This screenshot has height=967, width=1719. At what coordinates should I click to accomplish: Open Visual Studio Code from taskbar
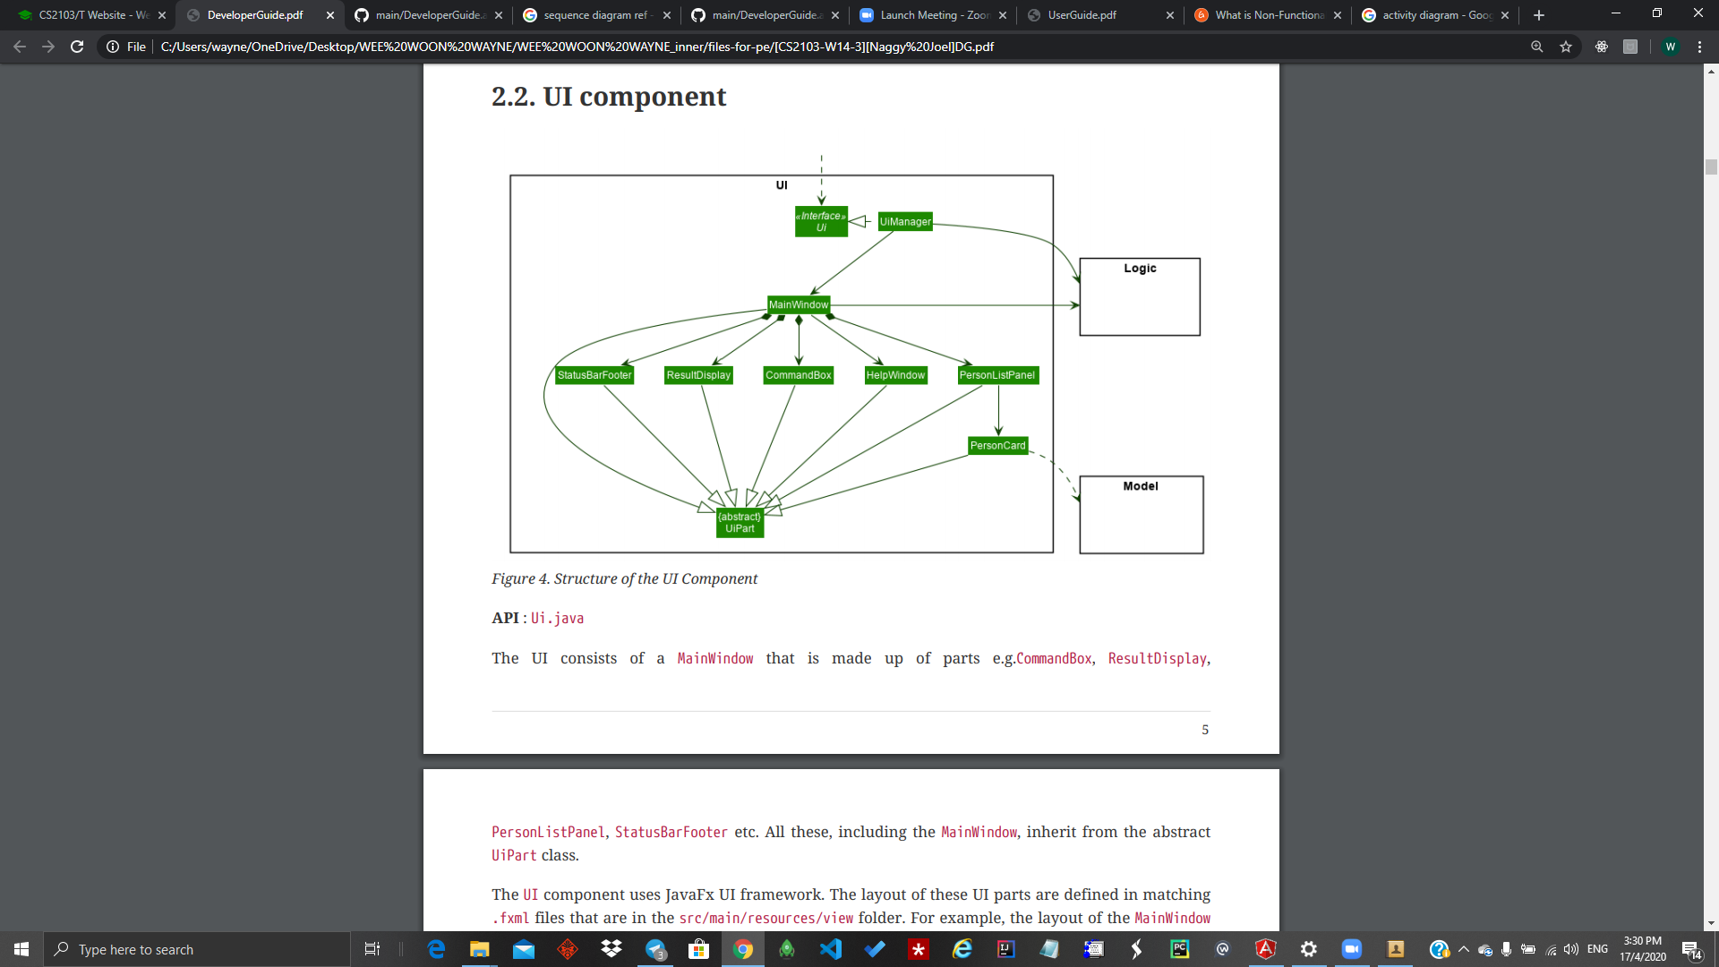click(x=831, y=949)
